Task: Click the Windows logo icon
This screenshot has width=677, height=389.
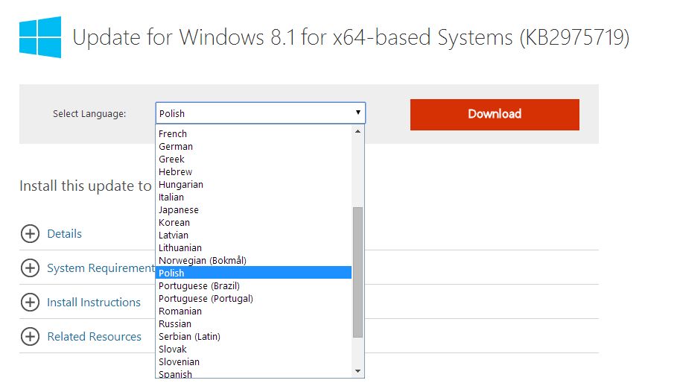Action: (x=39, y=37)
